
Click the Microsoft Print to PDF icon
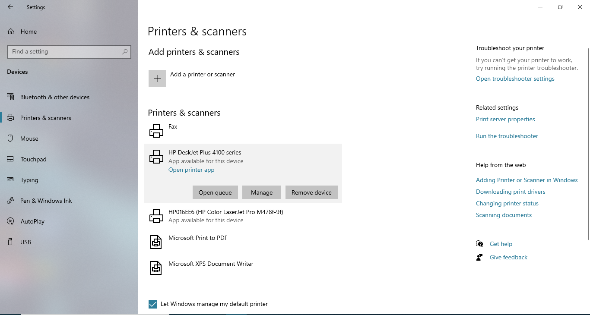(x=156, y=242)
